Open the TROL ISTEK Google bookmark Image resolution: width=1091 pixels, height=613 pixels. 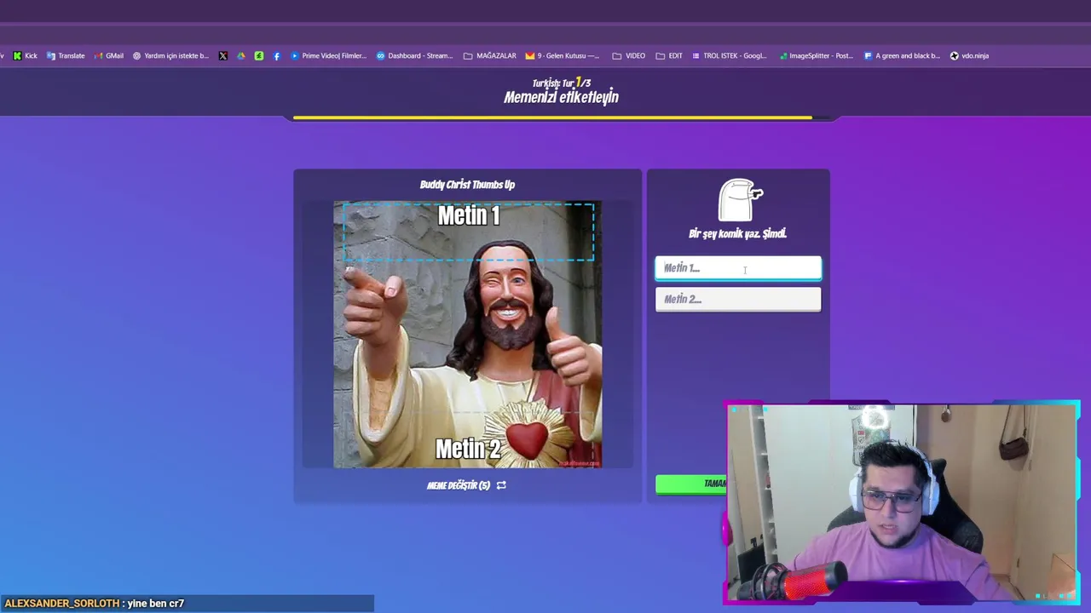tap(730, 55)
